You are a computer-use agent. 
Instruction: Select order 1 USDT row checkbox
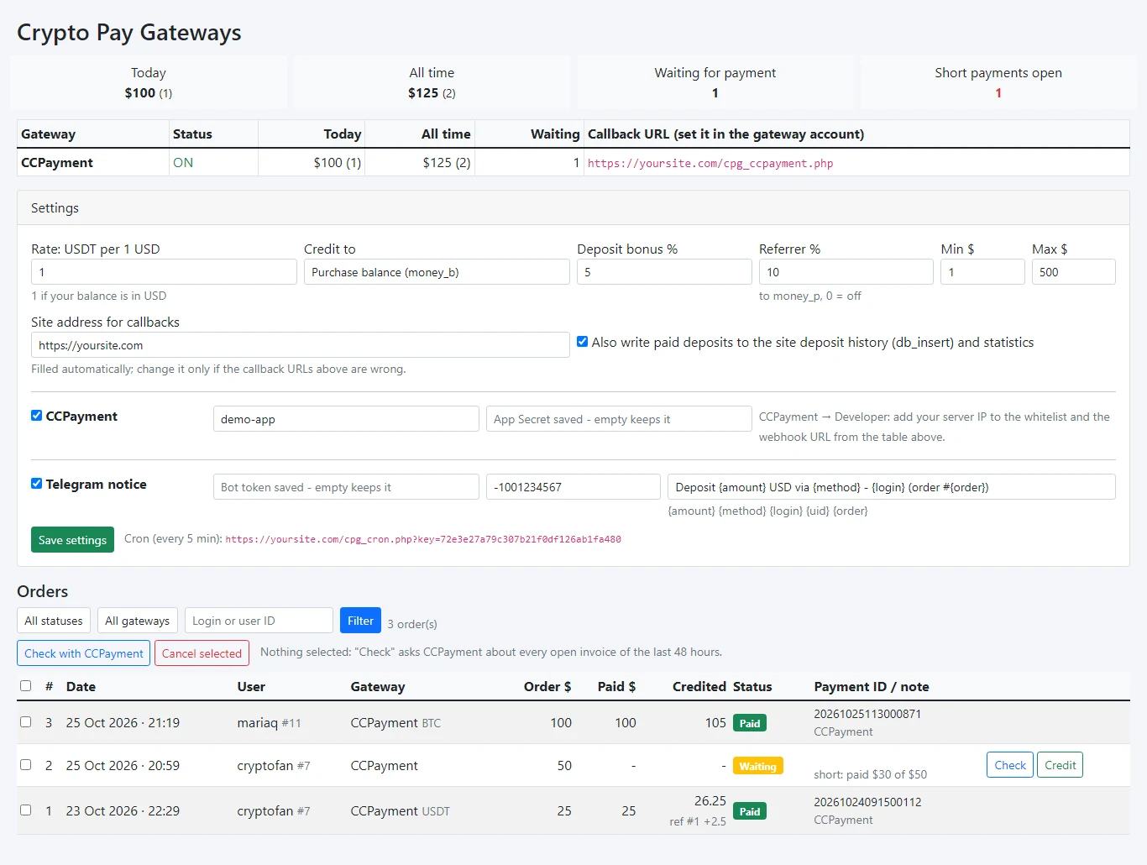point(26,810)
